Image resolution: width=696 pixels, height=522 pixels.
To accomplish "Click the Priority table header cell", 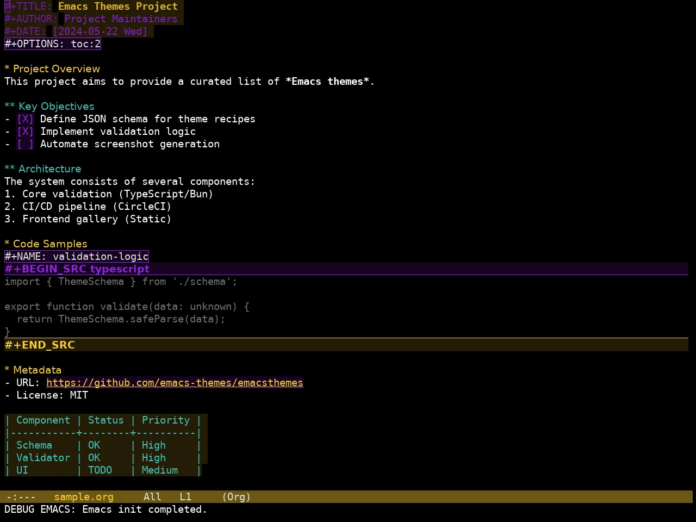I will 166,420.
